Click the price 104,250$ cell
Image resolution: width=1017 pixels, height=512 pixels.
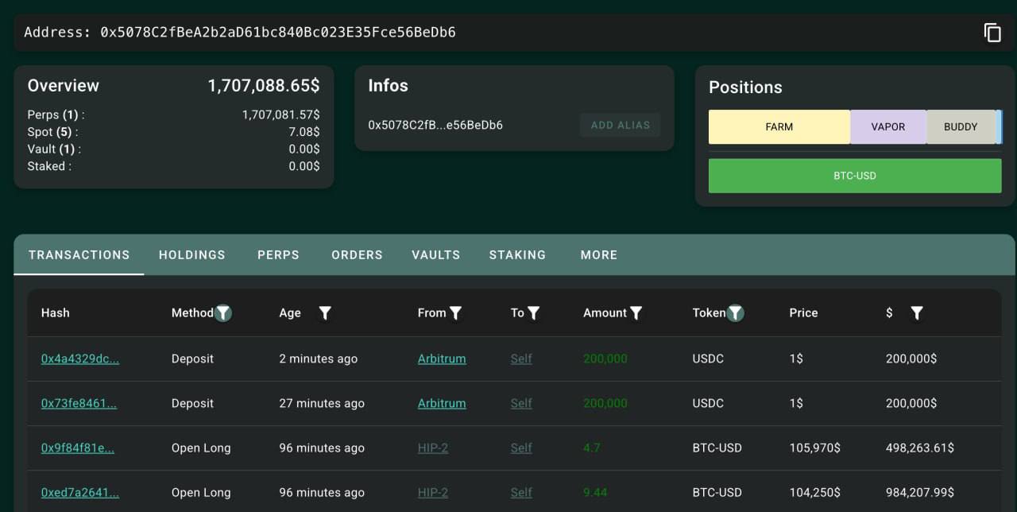pos(814,492)
